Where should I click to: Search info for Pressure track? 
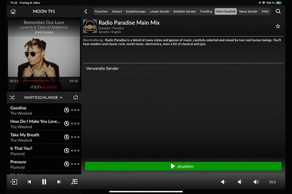click(x=67, y=164)
